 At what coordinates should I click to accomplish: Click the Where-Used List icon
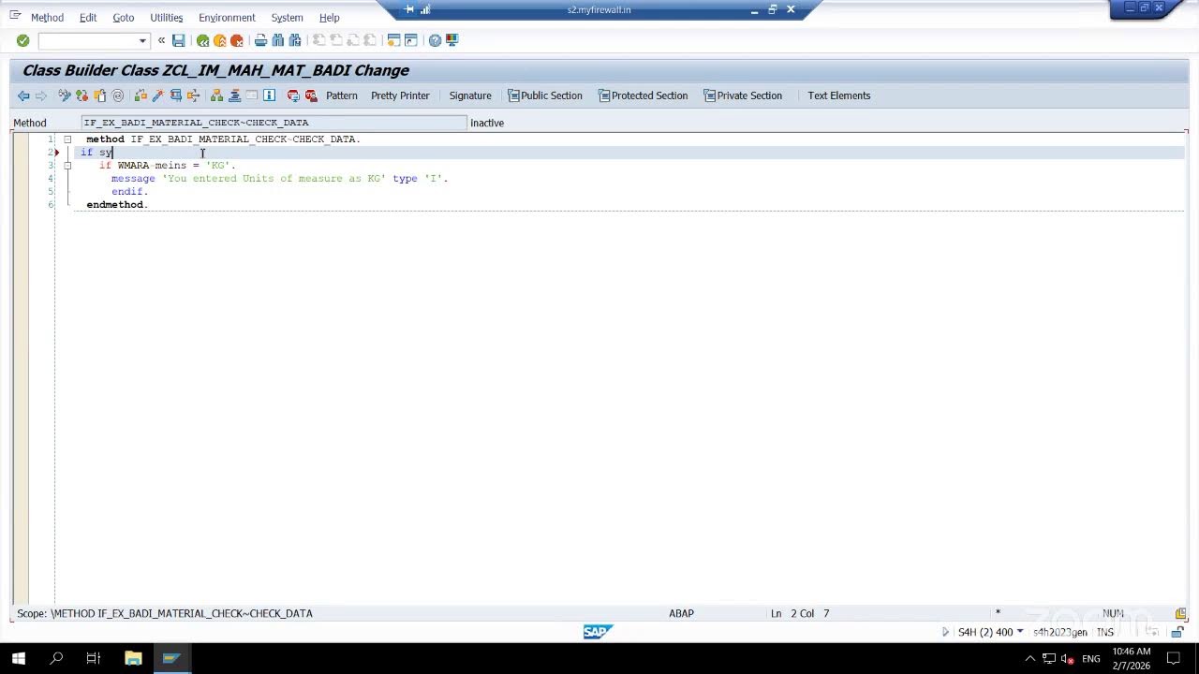(x=194, y=95)
